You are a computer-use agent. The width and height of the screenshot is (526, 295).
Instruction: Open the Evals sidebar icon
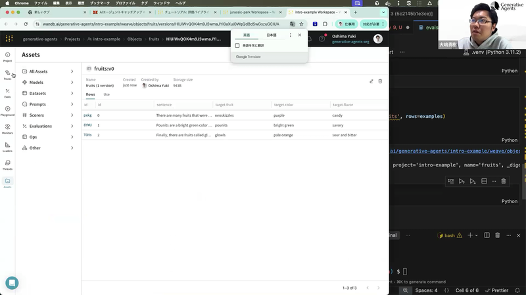[7, 93]
